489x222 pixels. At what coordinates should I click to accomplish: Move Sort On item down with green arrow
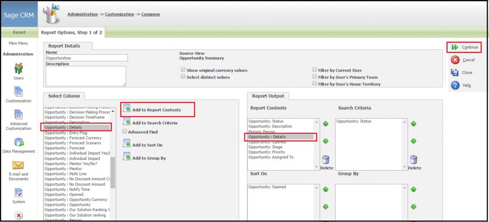pyautogui.click(x=326, y=207)
